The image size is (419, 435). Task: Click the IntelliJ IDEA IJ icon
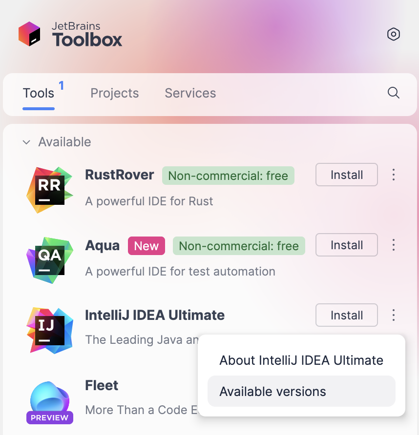tap(50, 331)
